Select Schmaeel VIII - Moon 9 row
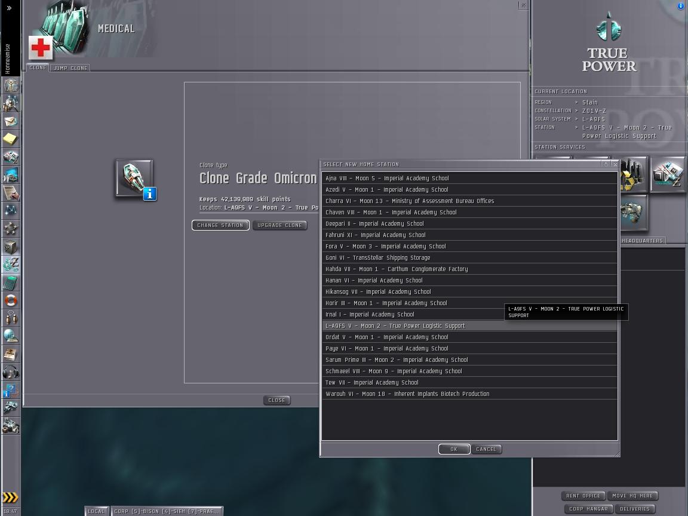This screenshot has height=516, width=688. pyautogui.click(x=469, y=371)
